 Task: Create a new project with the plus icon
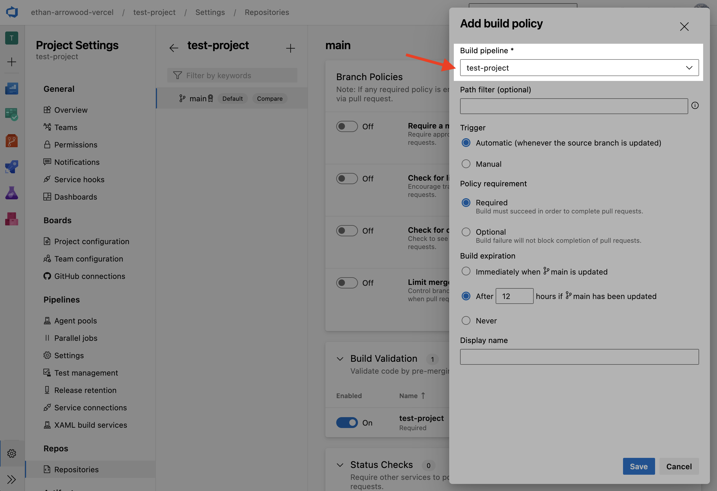click(11, 62)
